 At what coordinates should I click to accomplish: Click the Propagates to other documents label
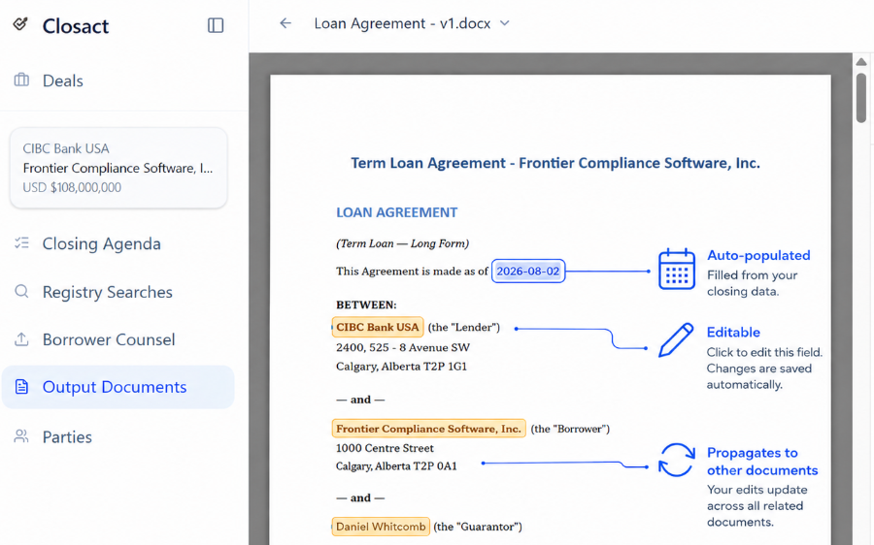click(x=762, y=462)
